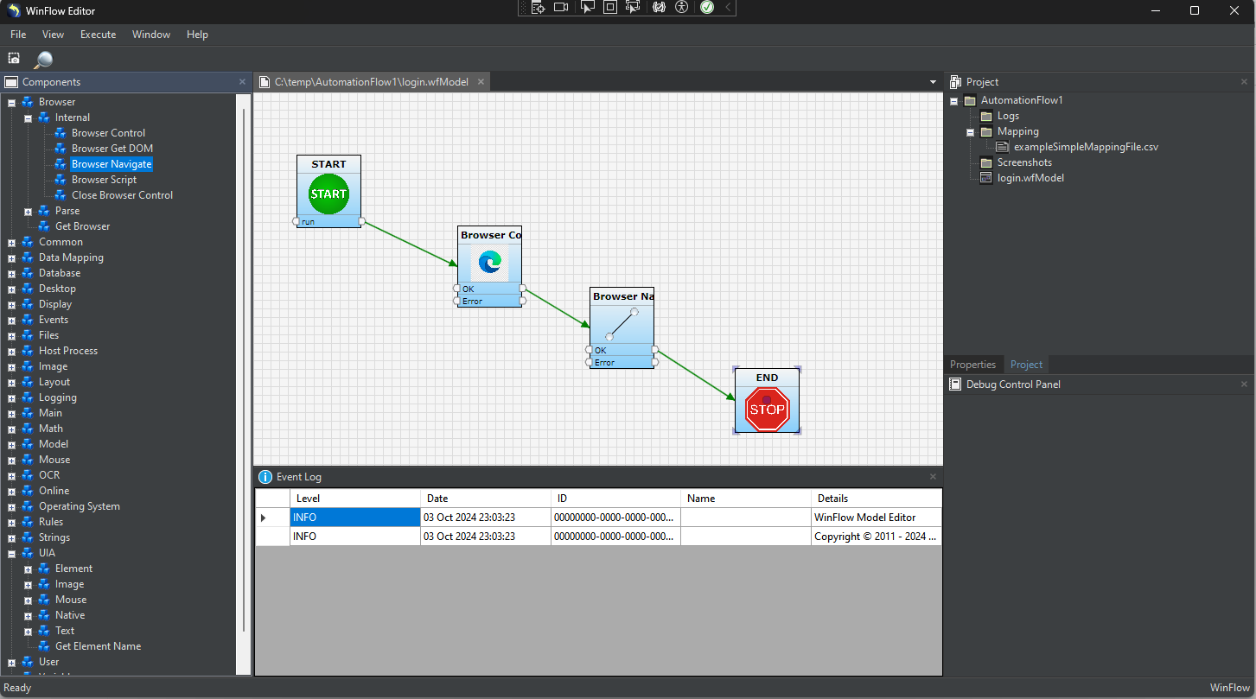Click the Browser Navigate node in canvas

(622, 324)
